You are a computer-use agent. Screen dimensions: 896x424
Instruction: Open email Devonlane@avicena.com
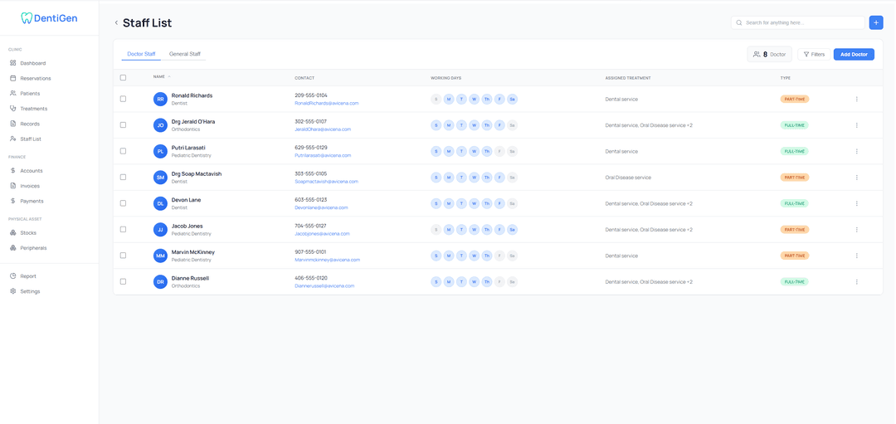pyautogui.click(x=321, y=208)
